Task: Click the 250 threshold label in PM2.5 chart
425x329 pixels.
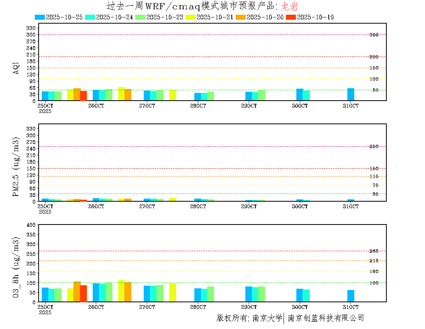Action: click(374, 147)
